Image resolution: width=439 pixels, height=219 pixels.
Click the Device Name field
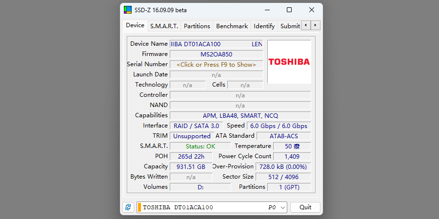pyautogui.click(x=216, y=44)
